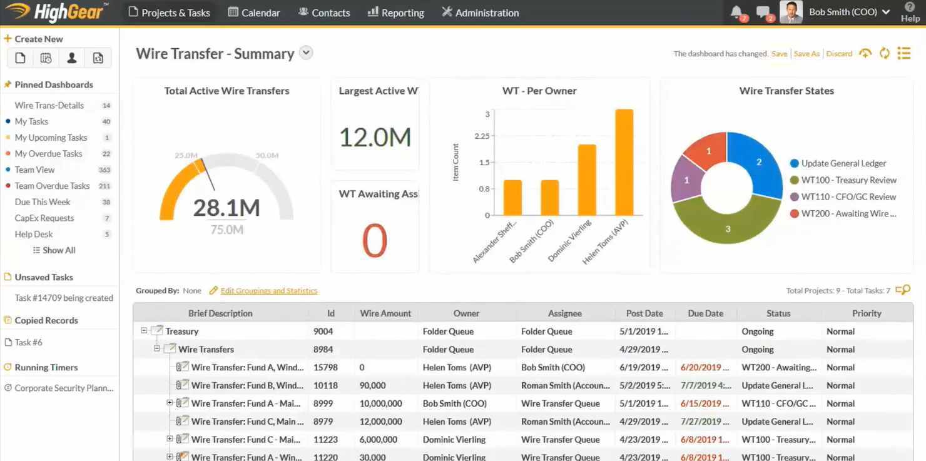Click the folder icon of the Treasury row
Screen dimensions: 926x461
(x=157, y=331)
